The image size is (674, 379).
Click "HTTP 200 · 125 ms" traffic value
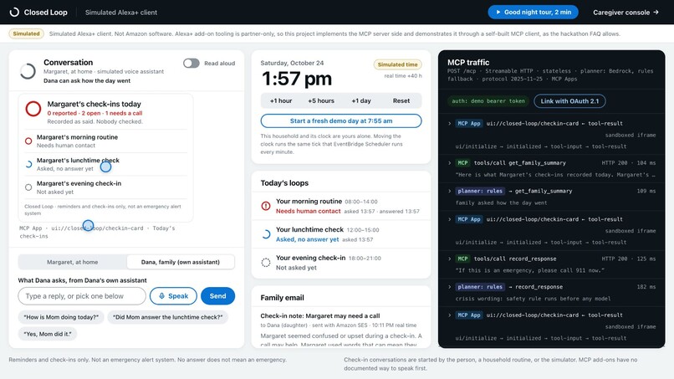click(629, 259)
